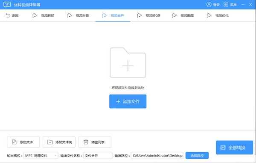Click the 视频转换 tab icon

click(35, 15)
